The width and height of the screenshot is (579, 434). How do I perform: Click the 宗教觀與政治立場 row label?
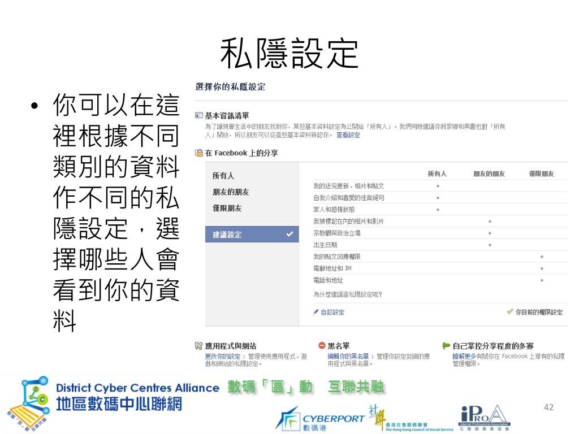(337, 233)
